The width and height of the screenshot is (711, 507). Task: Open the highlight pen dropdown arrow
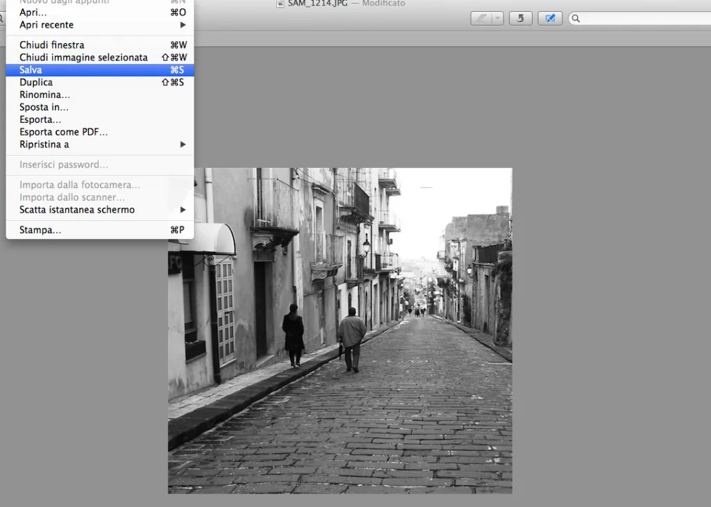(x=497, y=19)
